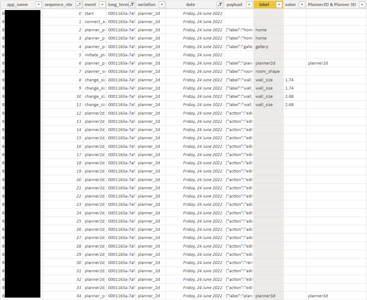This screenshot has height=300, width=367.
Task: Select the 'date' column header name
Action: pos(190,5)
